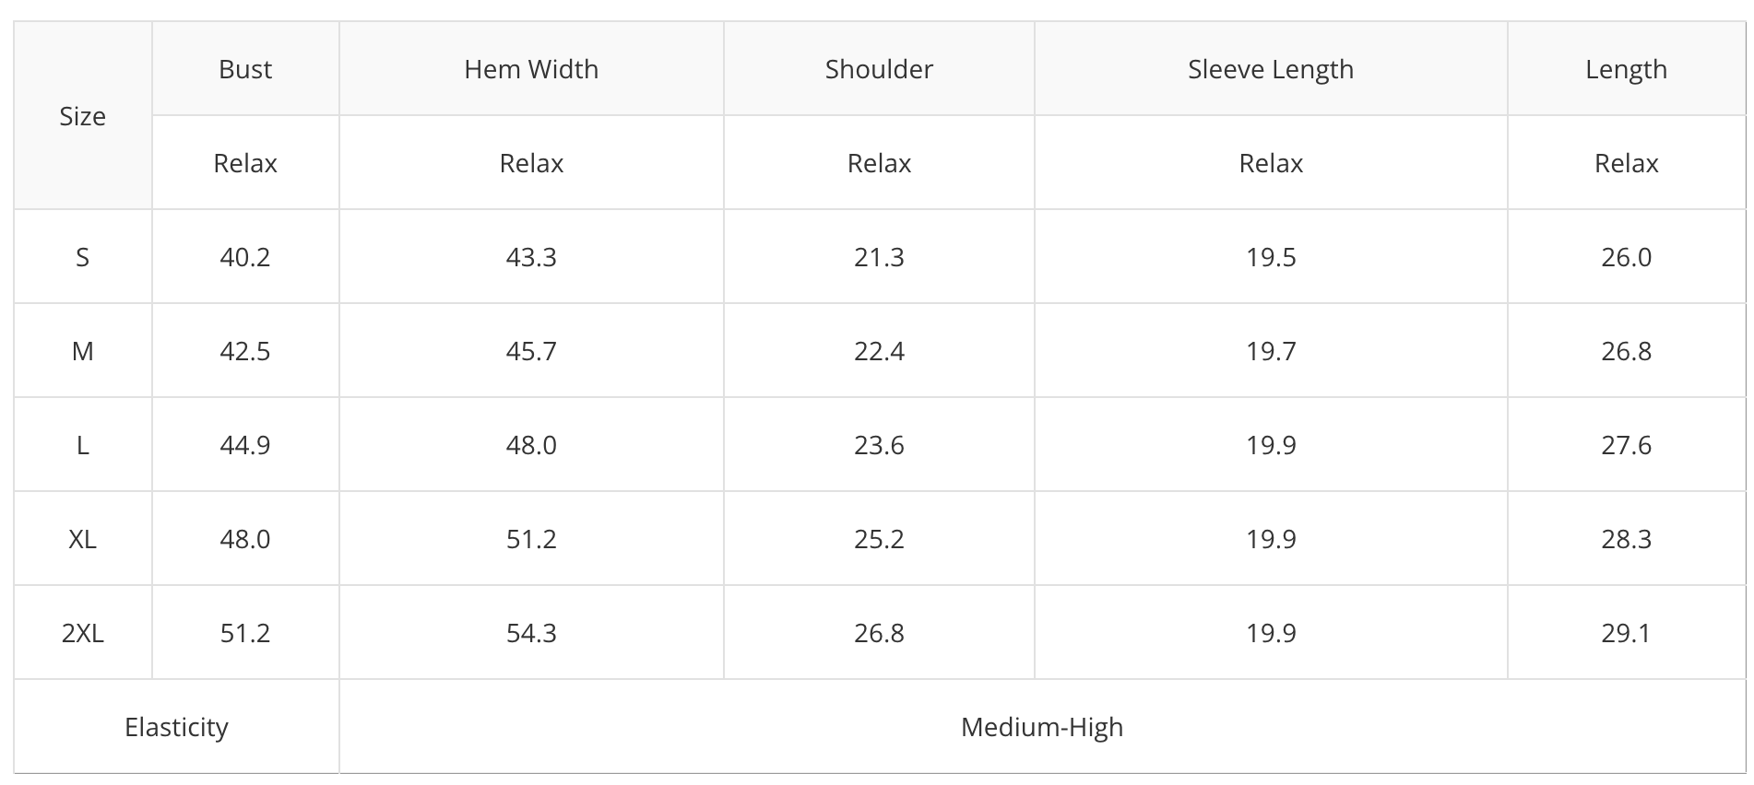This screenshot has width=1754, height=785.
Task: Select bust value 40.2 for size S
Action: click(x=245, y=257)
